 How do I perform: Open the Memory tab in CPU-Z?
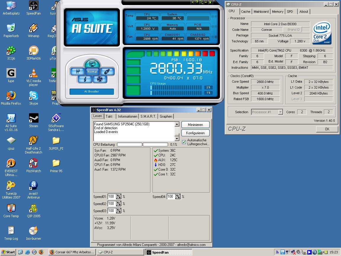pyautogui.click(x=277, y=12)
